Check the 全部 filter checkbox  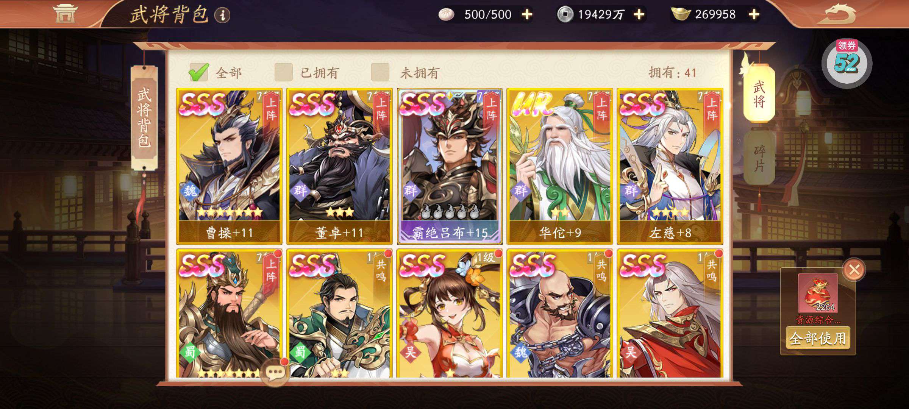point(198,72)
